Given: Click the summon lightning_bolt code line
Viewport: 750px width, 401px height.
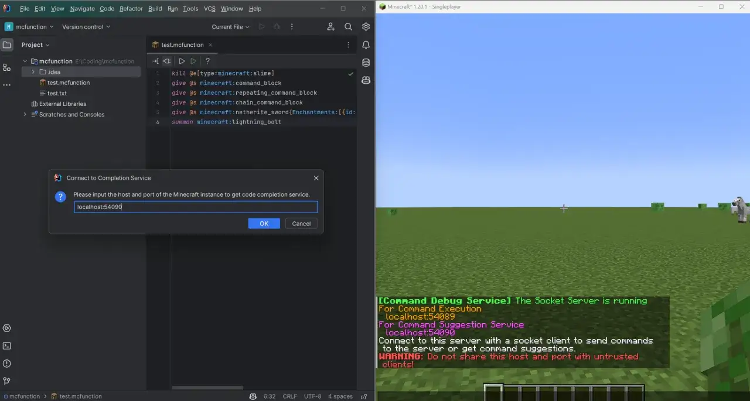Looking at the screenshot, I should point(226,122).
